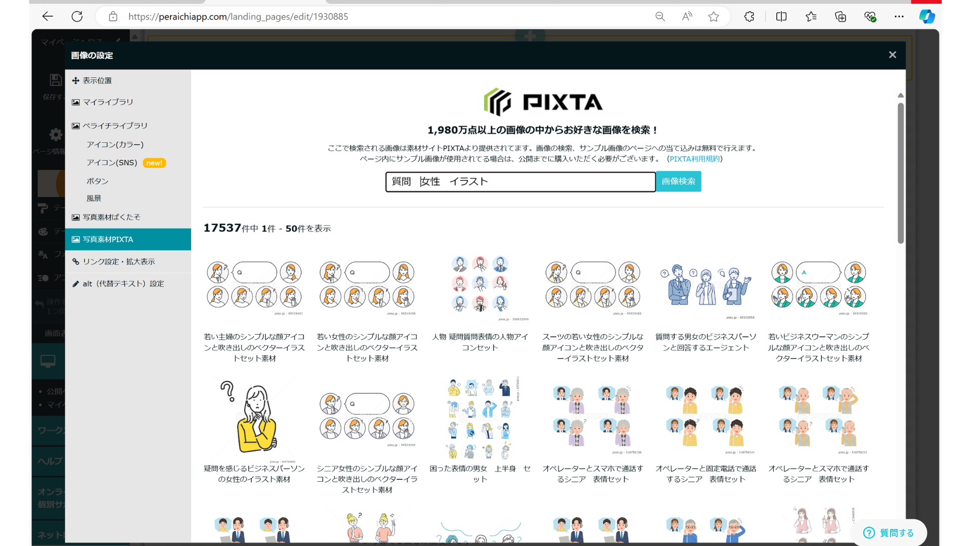The height and width of the screenshot is (546, 971).
Task: Click page settings gear icon behind dialog
Action: point(56,134)
